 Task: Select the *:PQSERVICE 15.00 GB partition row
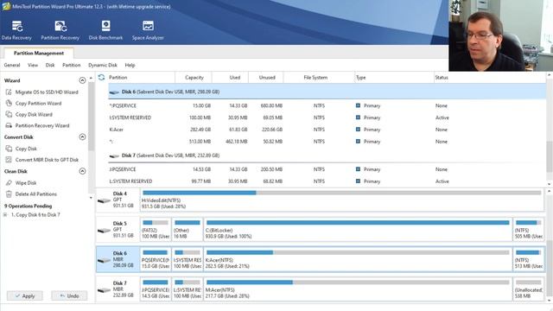(327, 105)
